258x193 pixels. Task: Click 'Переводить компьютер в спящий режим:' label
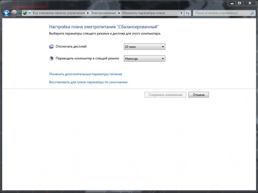[88, 58]
